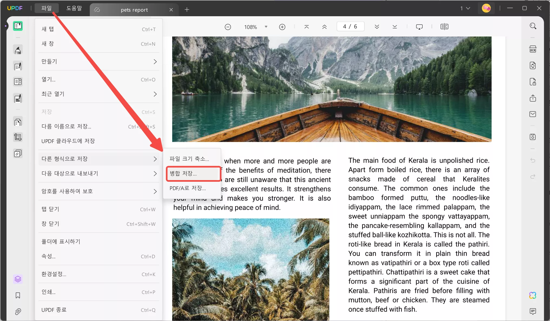Expand 암호를 사용하여 보호 submenu

[99, 191]
